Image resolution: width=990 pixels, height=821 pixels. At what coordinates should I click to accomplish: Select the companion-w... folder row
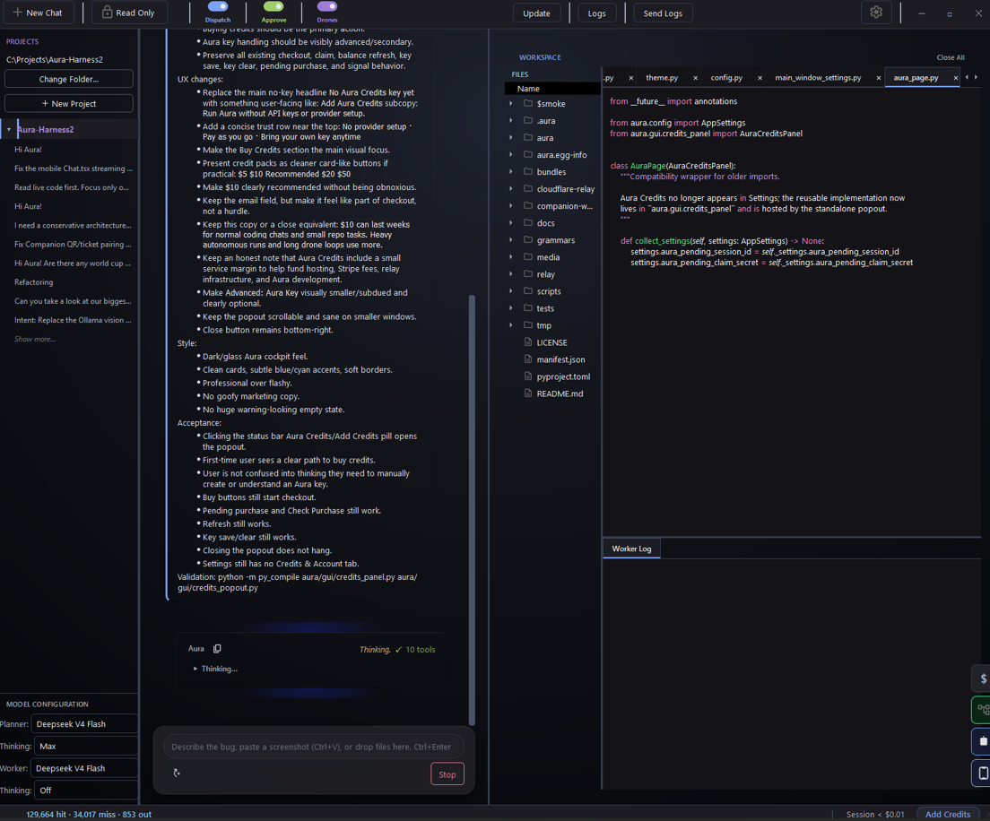coord(552,206)
